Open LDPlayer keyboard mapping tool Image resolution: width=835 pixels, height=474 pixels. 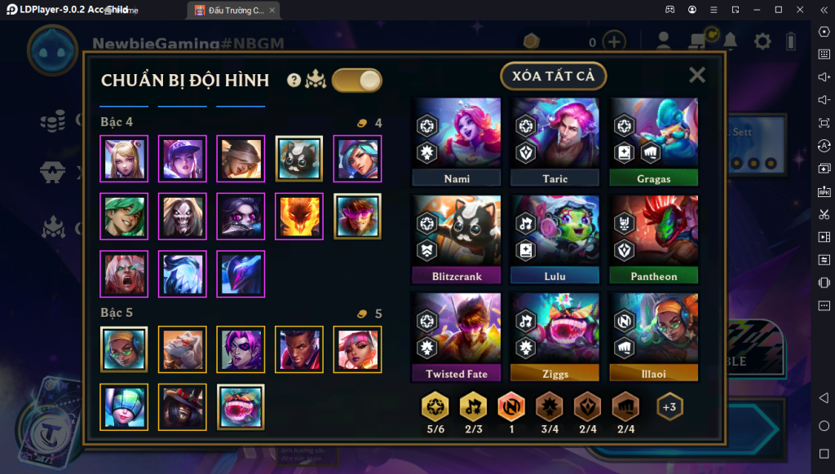pos(824,55)
